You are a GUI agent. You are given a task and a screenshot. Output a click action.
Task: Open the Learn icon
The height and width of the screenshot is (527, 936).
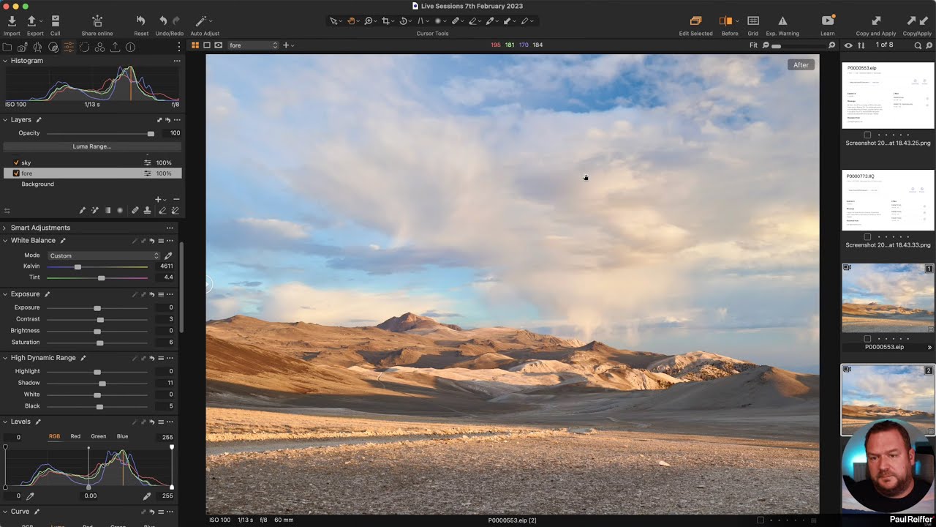(828, 21)
